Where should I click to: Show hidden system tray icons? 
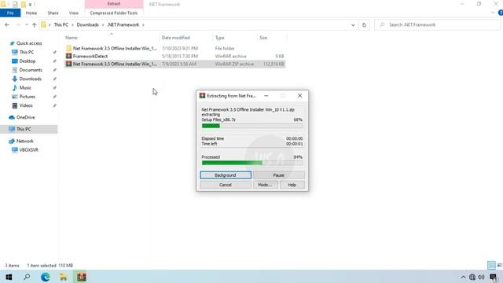(x=463, y=277)
